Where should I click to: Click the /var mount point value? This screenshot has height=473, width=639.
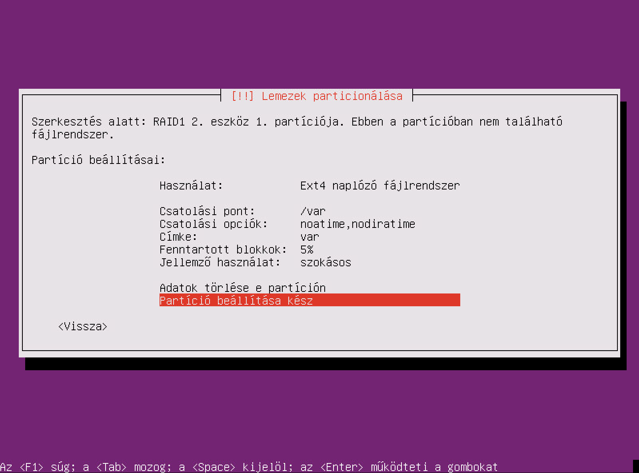pos(313,211)
